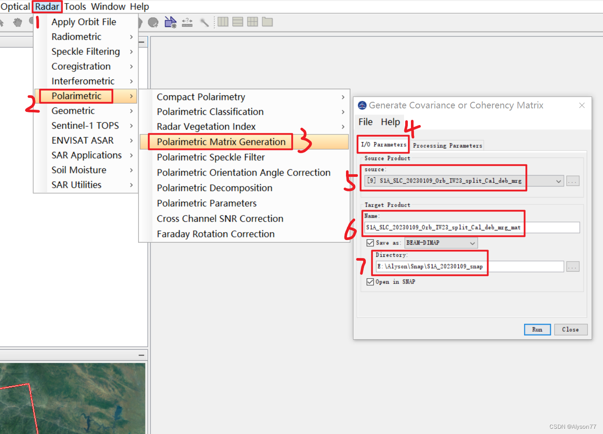Screen dimensions: 603x434
Task: Open the Save as format dropdown BEAM-DIMAP
Action: [x=441, y=243]
